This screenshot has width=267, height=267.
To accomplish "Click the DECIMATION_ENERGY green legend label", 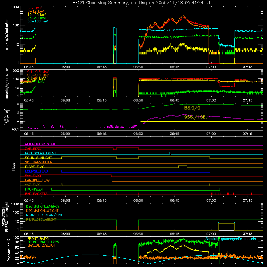I will coord(43,206).
